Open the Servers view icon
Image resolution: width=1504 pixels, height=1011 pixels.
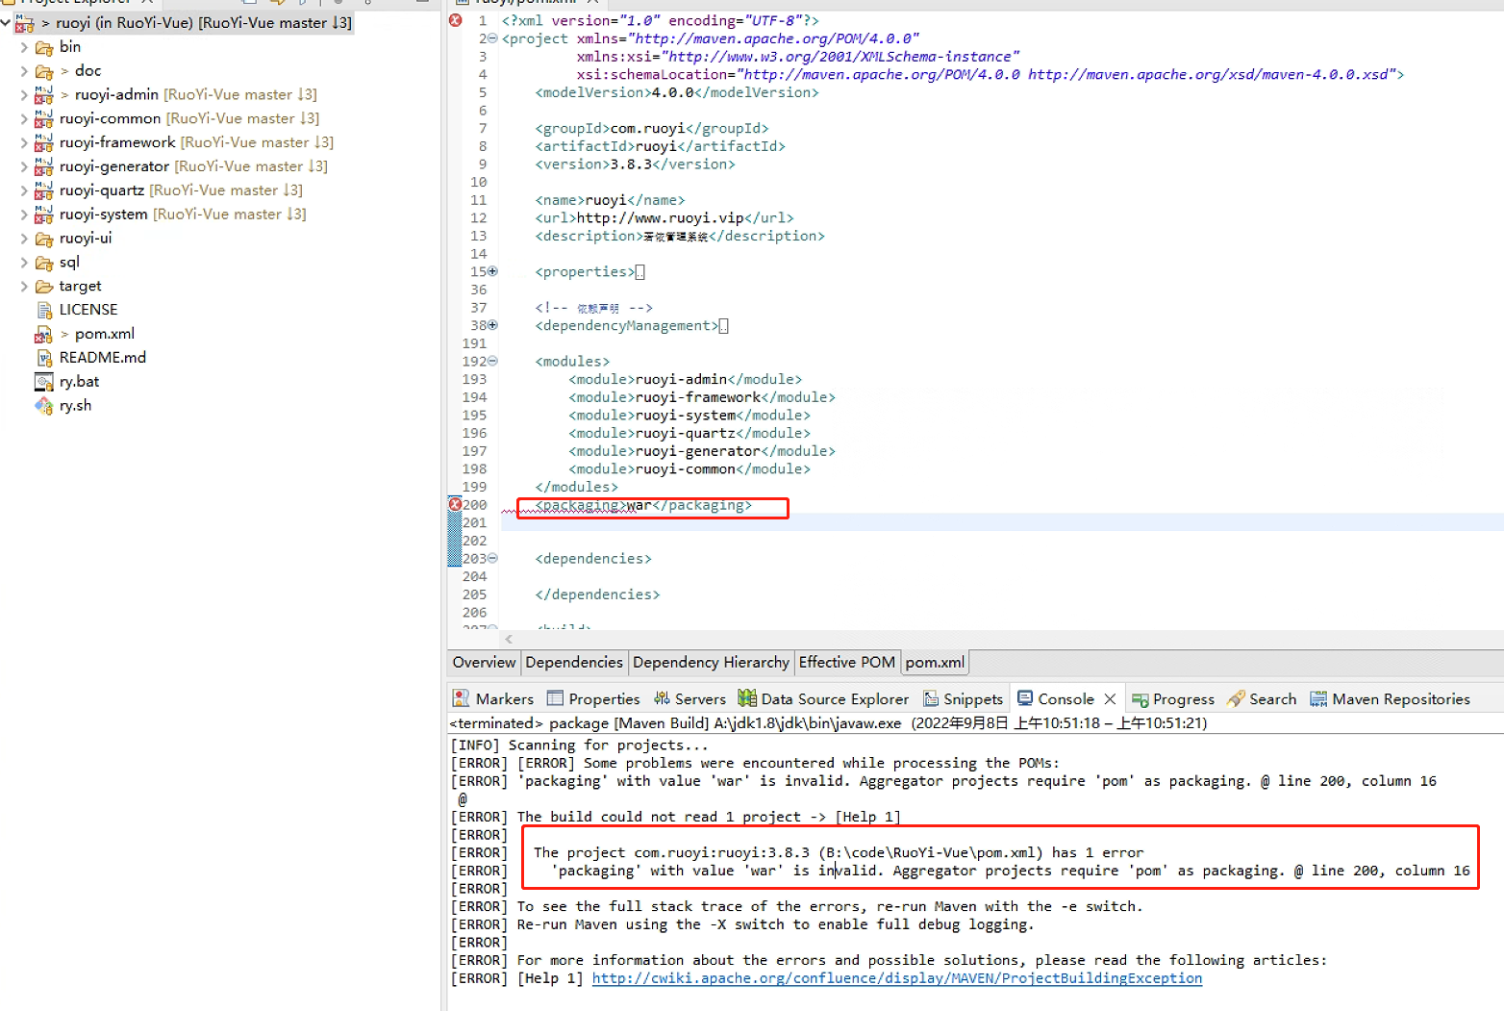click(661, 697)
